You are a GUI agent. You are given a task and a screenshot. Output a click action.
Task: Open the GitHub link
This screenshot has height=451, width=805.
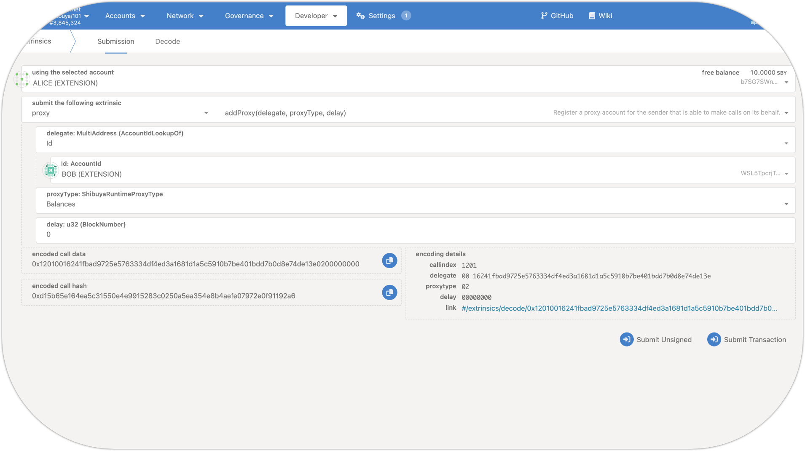point(557,16)
